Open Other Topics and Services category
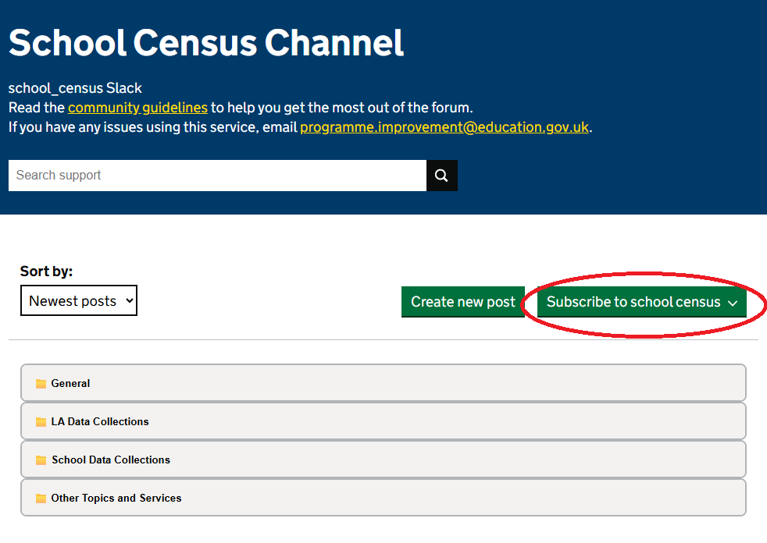Image resolution: width=767 pixels, height=543 pixels. pyautogui.click(x=383, y=498)
